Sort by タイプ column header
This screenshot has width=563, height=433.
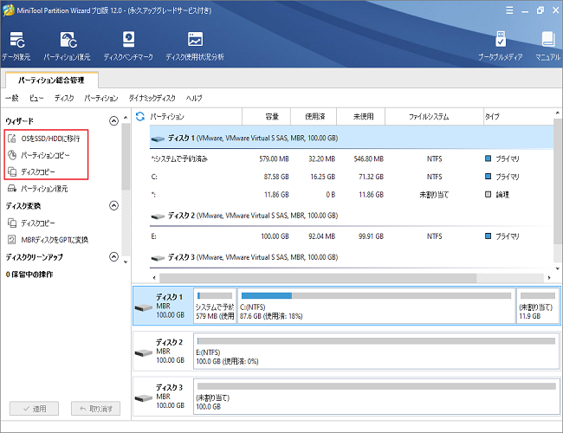[x=519, y=116]
